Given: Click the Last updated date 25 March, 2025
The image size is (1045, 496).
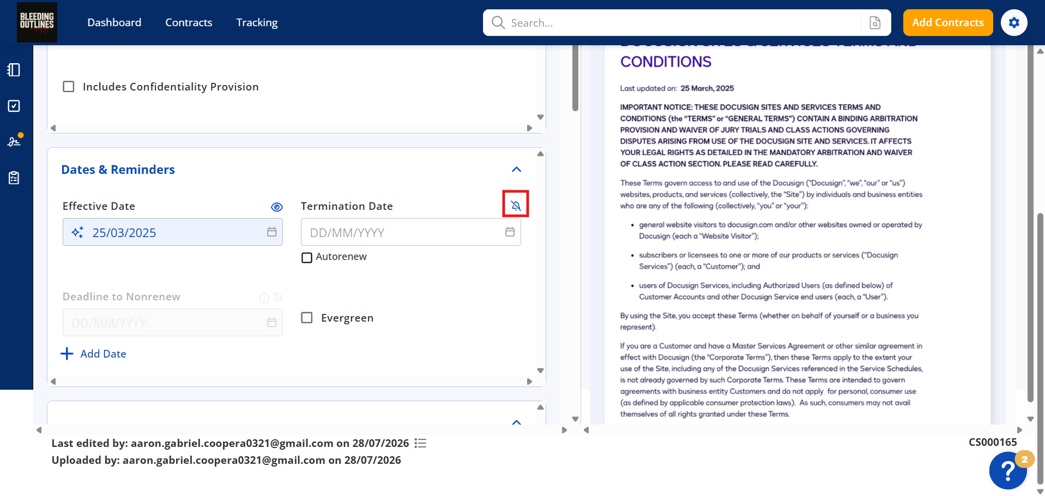Looking at the screenshot, I should (x=707, y=88).
